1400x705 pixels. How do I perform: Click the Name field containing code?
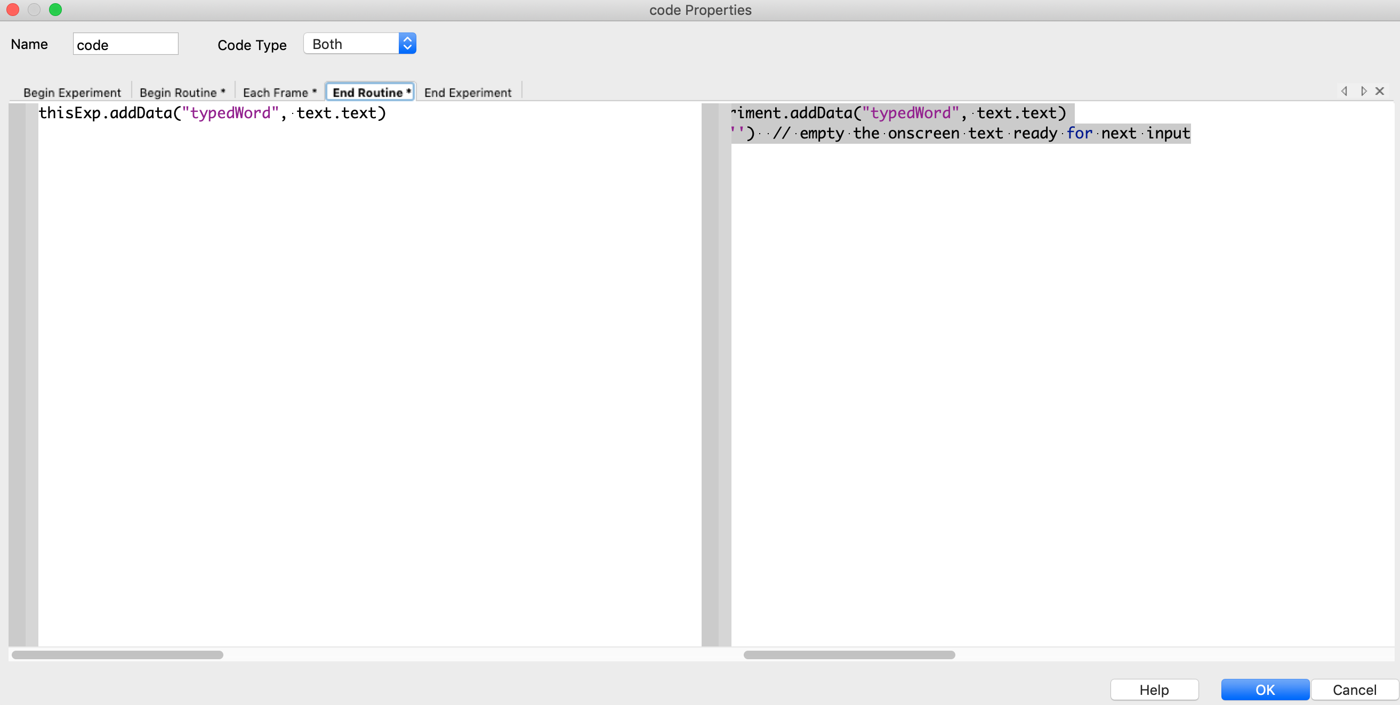coord(125,45)
